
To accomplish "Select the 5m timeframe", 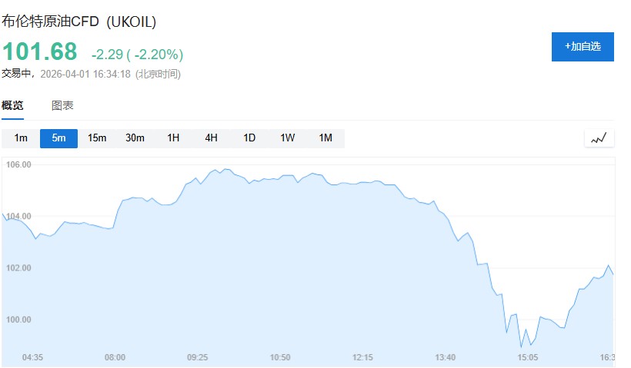I will pos(59,138).
